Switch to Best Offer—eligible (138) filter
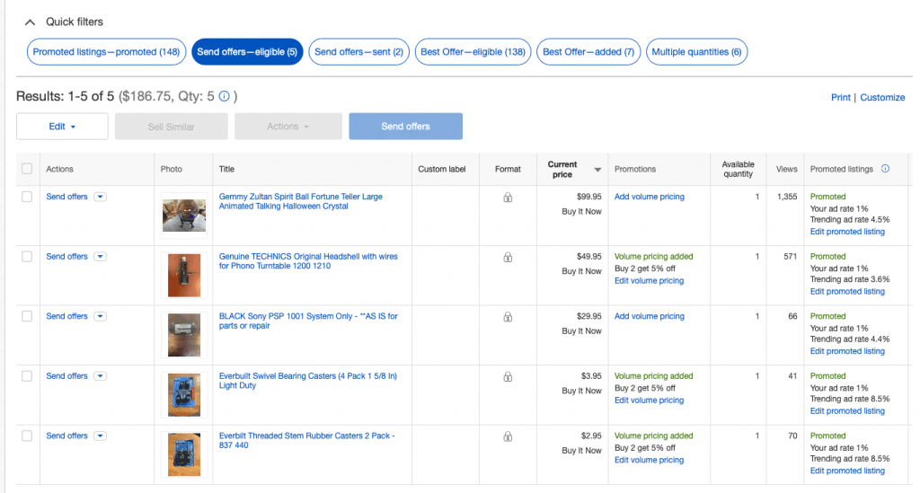Screen dimensions: 920x493 (x=473, y=52)
